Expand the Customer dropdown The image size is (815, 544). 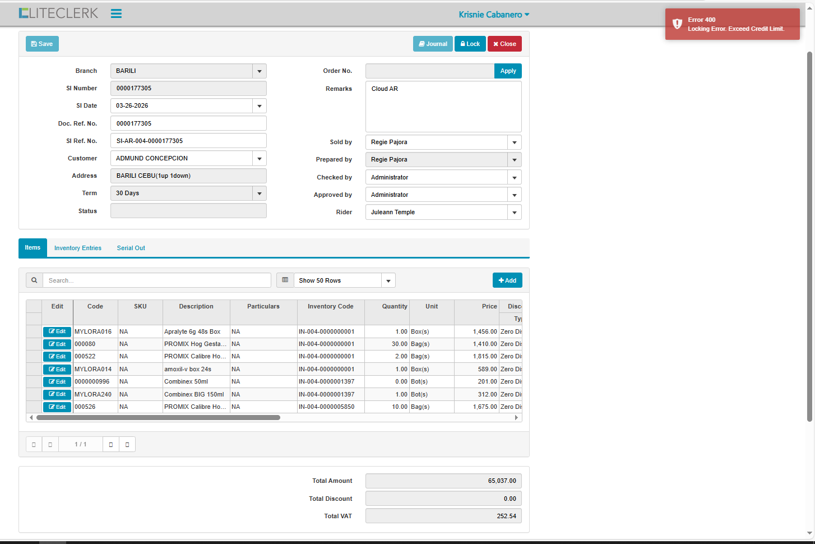coord(259,159)
